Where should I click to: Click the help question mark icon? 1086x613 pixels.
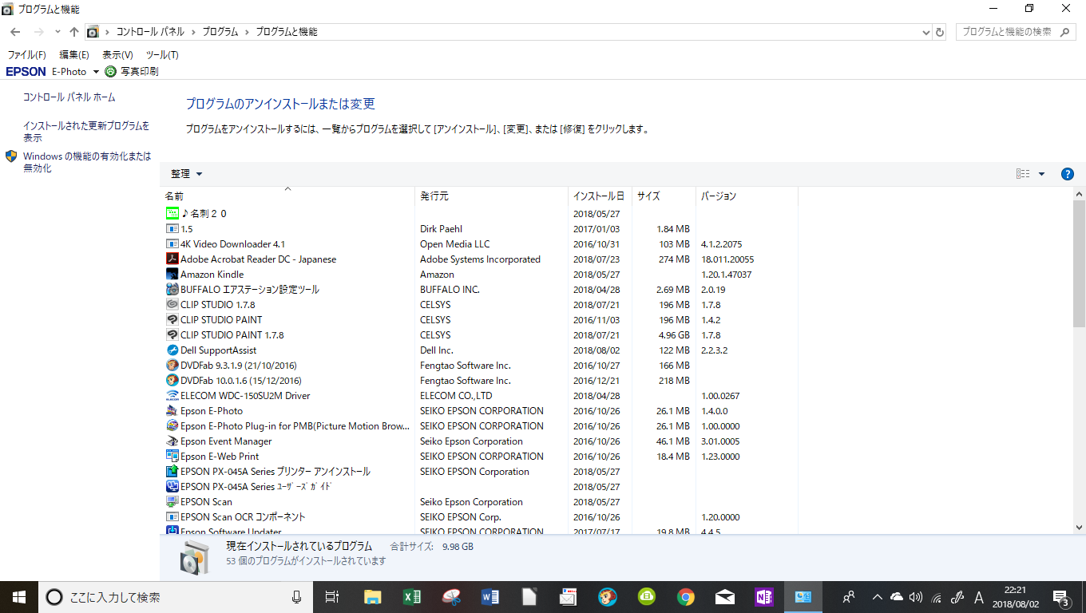pyautogui.click(x=1068, y=174)
